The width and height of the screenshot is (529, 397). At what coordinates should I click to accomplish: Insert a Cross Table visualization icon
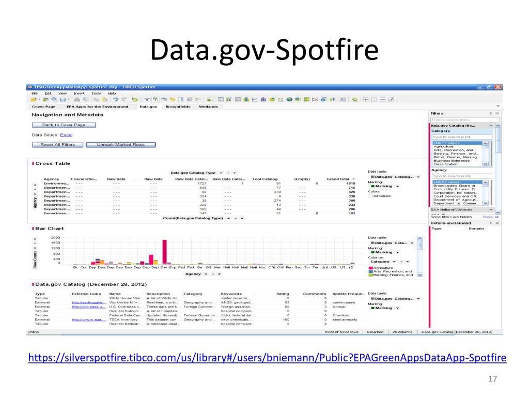(x=229, y=100)
